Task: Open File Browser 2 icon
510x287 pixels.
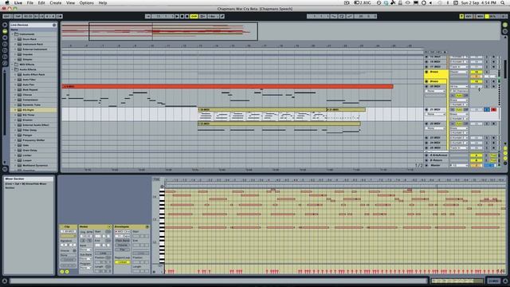Action: click(5, 51)
